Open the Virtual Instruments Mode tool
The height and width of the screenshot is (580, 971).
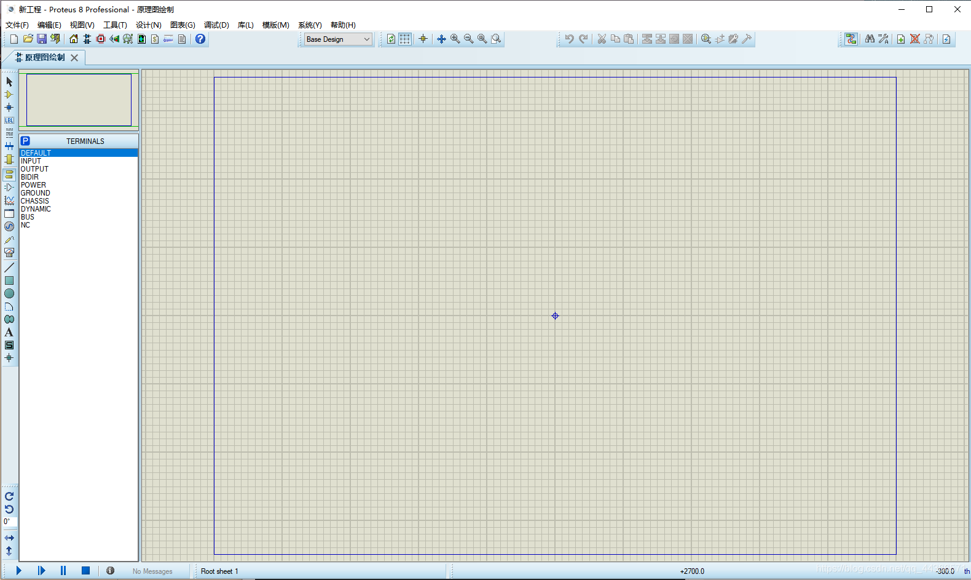[9, 252]
